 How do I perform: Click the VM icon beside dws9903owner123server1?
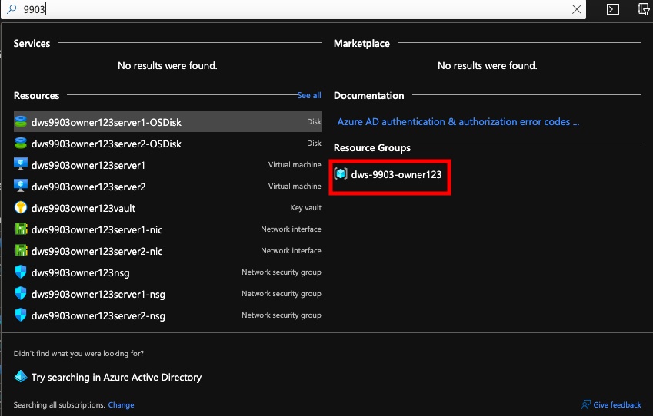point(21,164)
